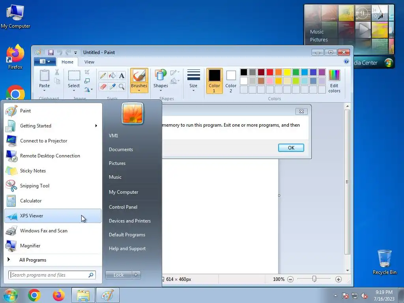Select the Pencil tool in Paint
The width and height of the screenshot is (404, 303).
pos(103,75)
